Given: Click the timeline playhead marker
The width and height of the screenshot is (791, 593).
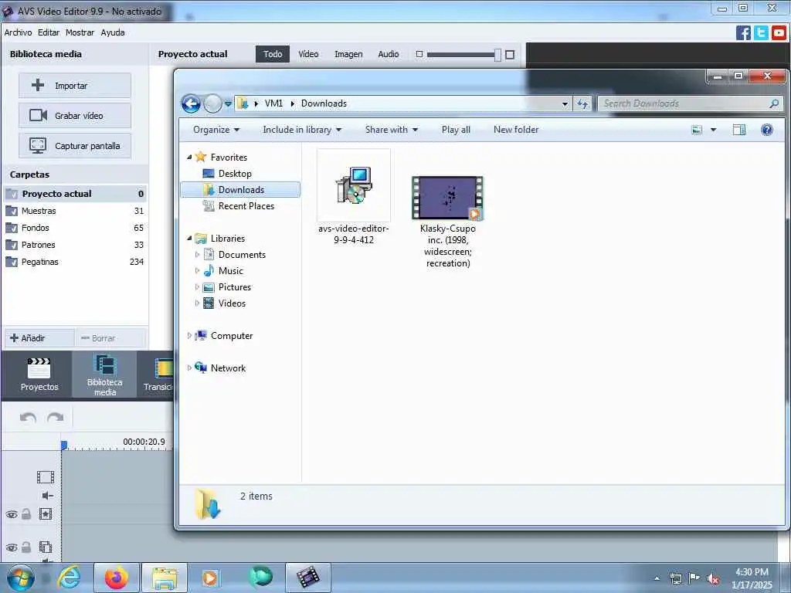Looking at the screenshot, I should click(x=64, y=445).
